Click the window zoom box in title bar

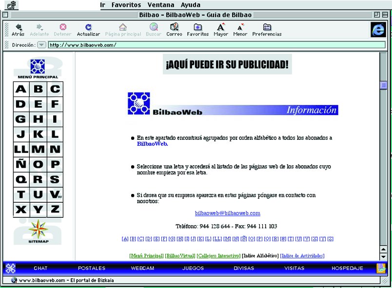tap(377, 15)
